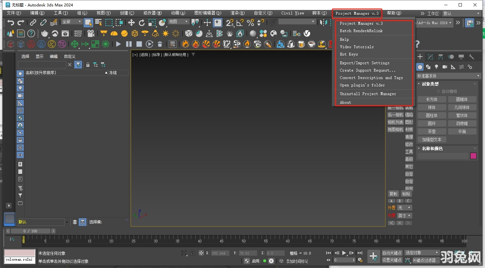The height and width of the screenshot is (268, 485).
Task: Open the 标准基本体 category dropdown
Action: click(x=448, y=76)
